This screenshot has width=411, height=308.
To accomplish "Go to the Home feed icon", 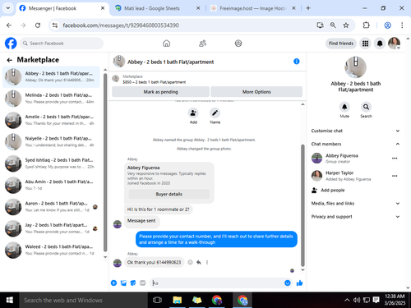I will click(x=166, y=44).
